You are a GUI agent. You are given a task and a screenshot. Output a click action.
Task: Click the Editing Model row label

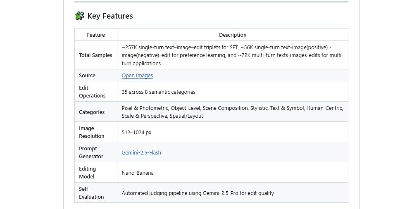(x=88, y=173)
